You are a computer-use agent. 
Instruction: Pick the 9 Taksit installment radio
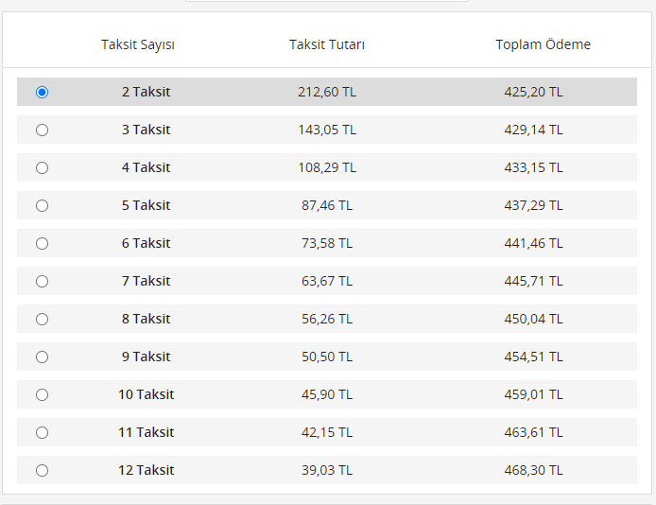(42, 357)
